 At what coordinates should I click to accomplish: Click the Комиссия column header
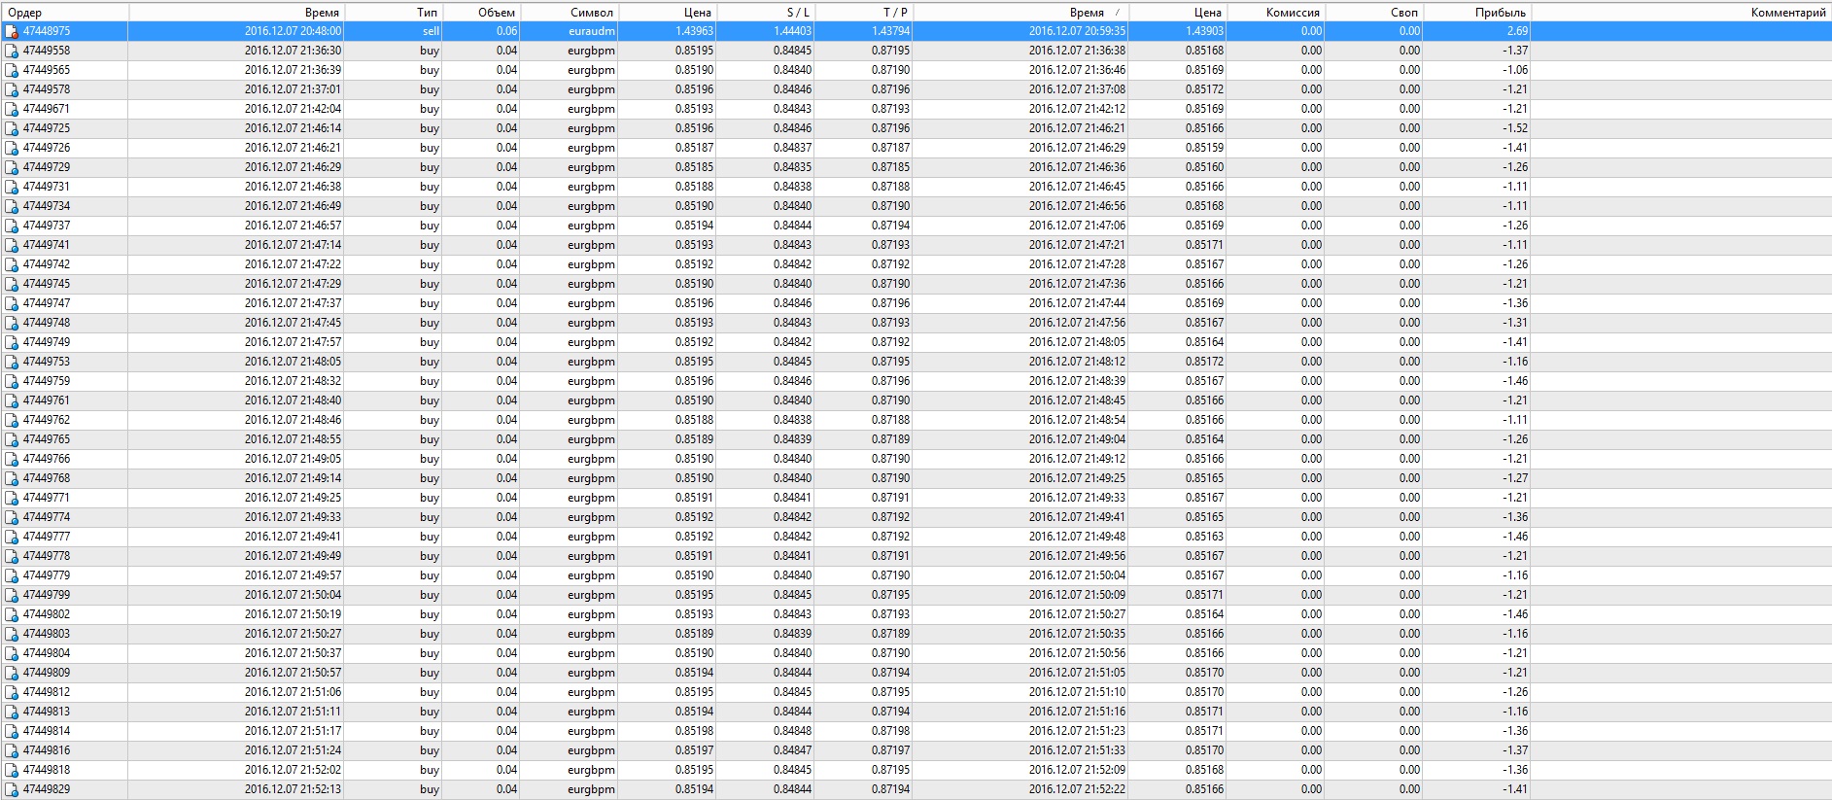[1293, 12]
